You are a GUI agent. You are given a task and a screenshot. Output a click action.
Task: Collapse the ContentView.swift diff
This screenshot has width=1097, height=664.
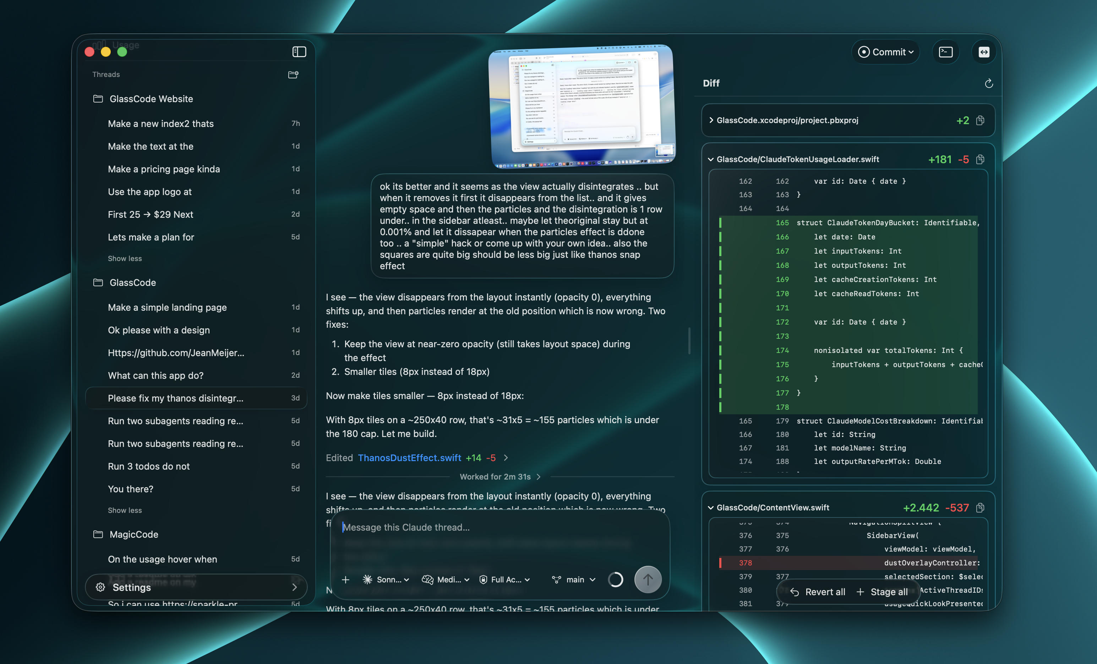pos(710,507)
